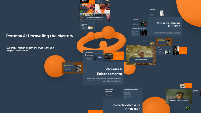Click the green-faced thumbnail under 'Reception and Critique'
This screenshot has height=113, width=201.
pos(188,108)
